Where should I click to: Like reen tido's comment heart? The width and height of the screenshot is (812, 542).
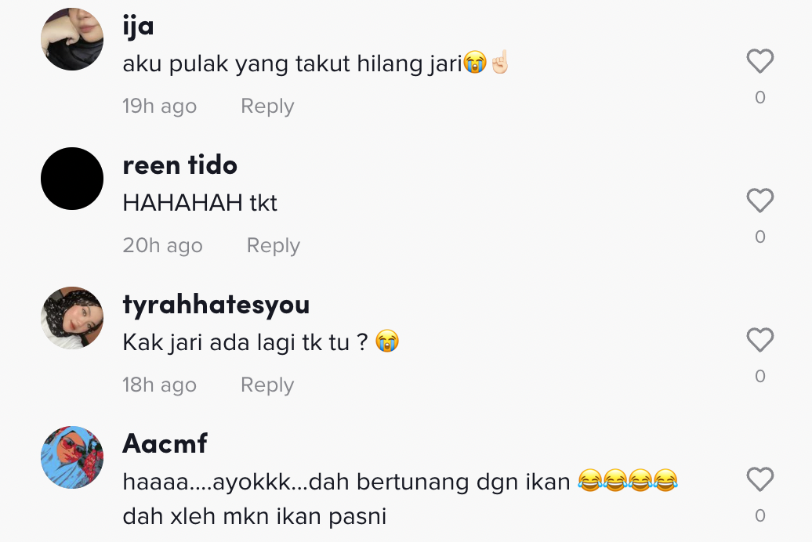pyautogui.click(x=759, y=201)
